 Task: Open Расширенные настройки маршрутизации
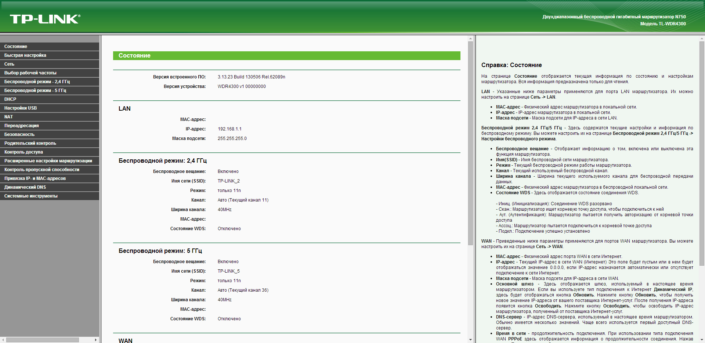(x=50, y=161)
